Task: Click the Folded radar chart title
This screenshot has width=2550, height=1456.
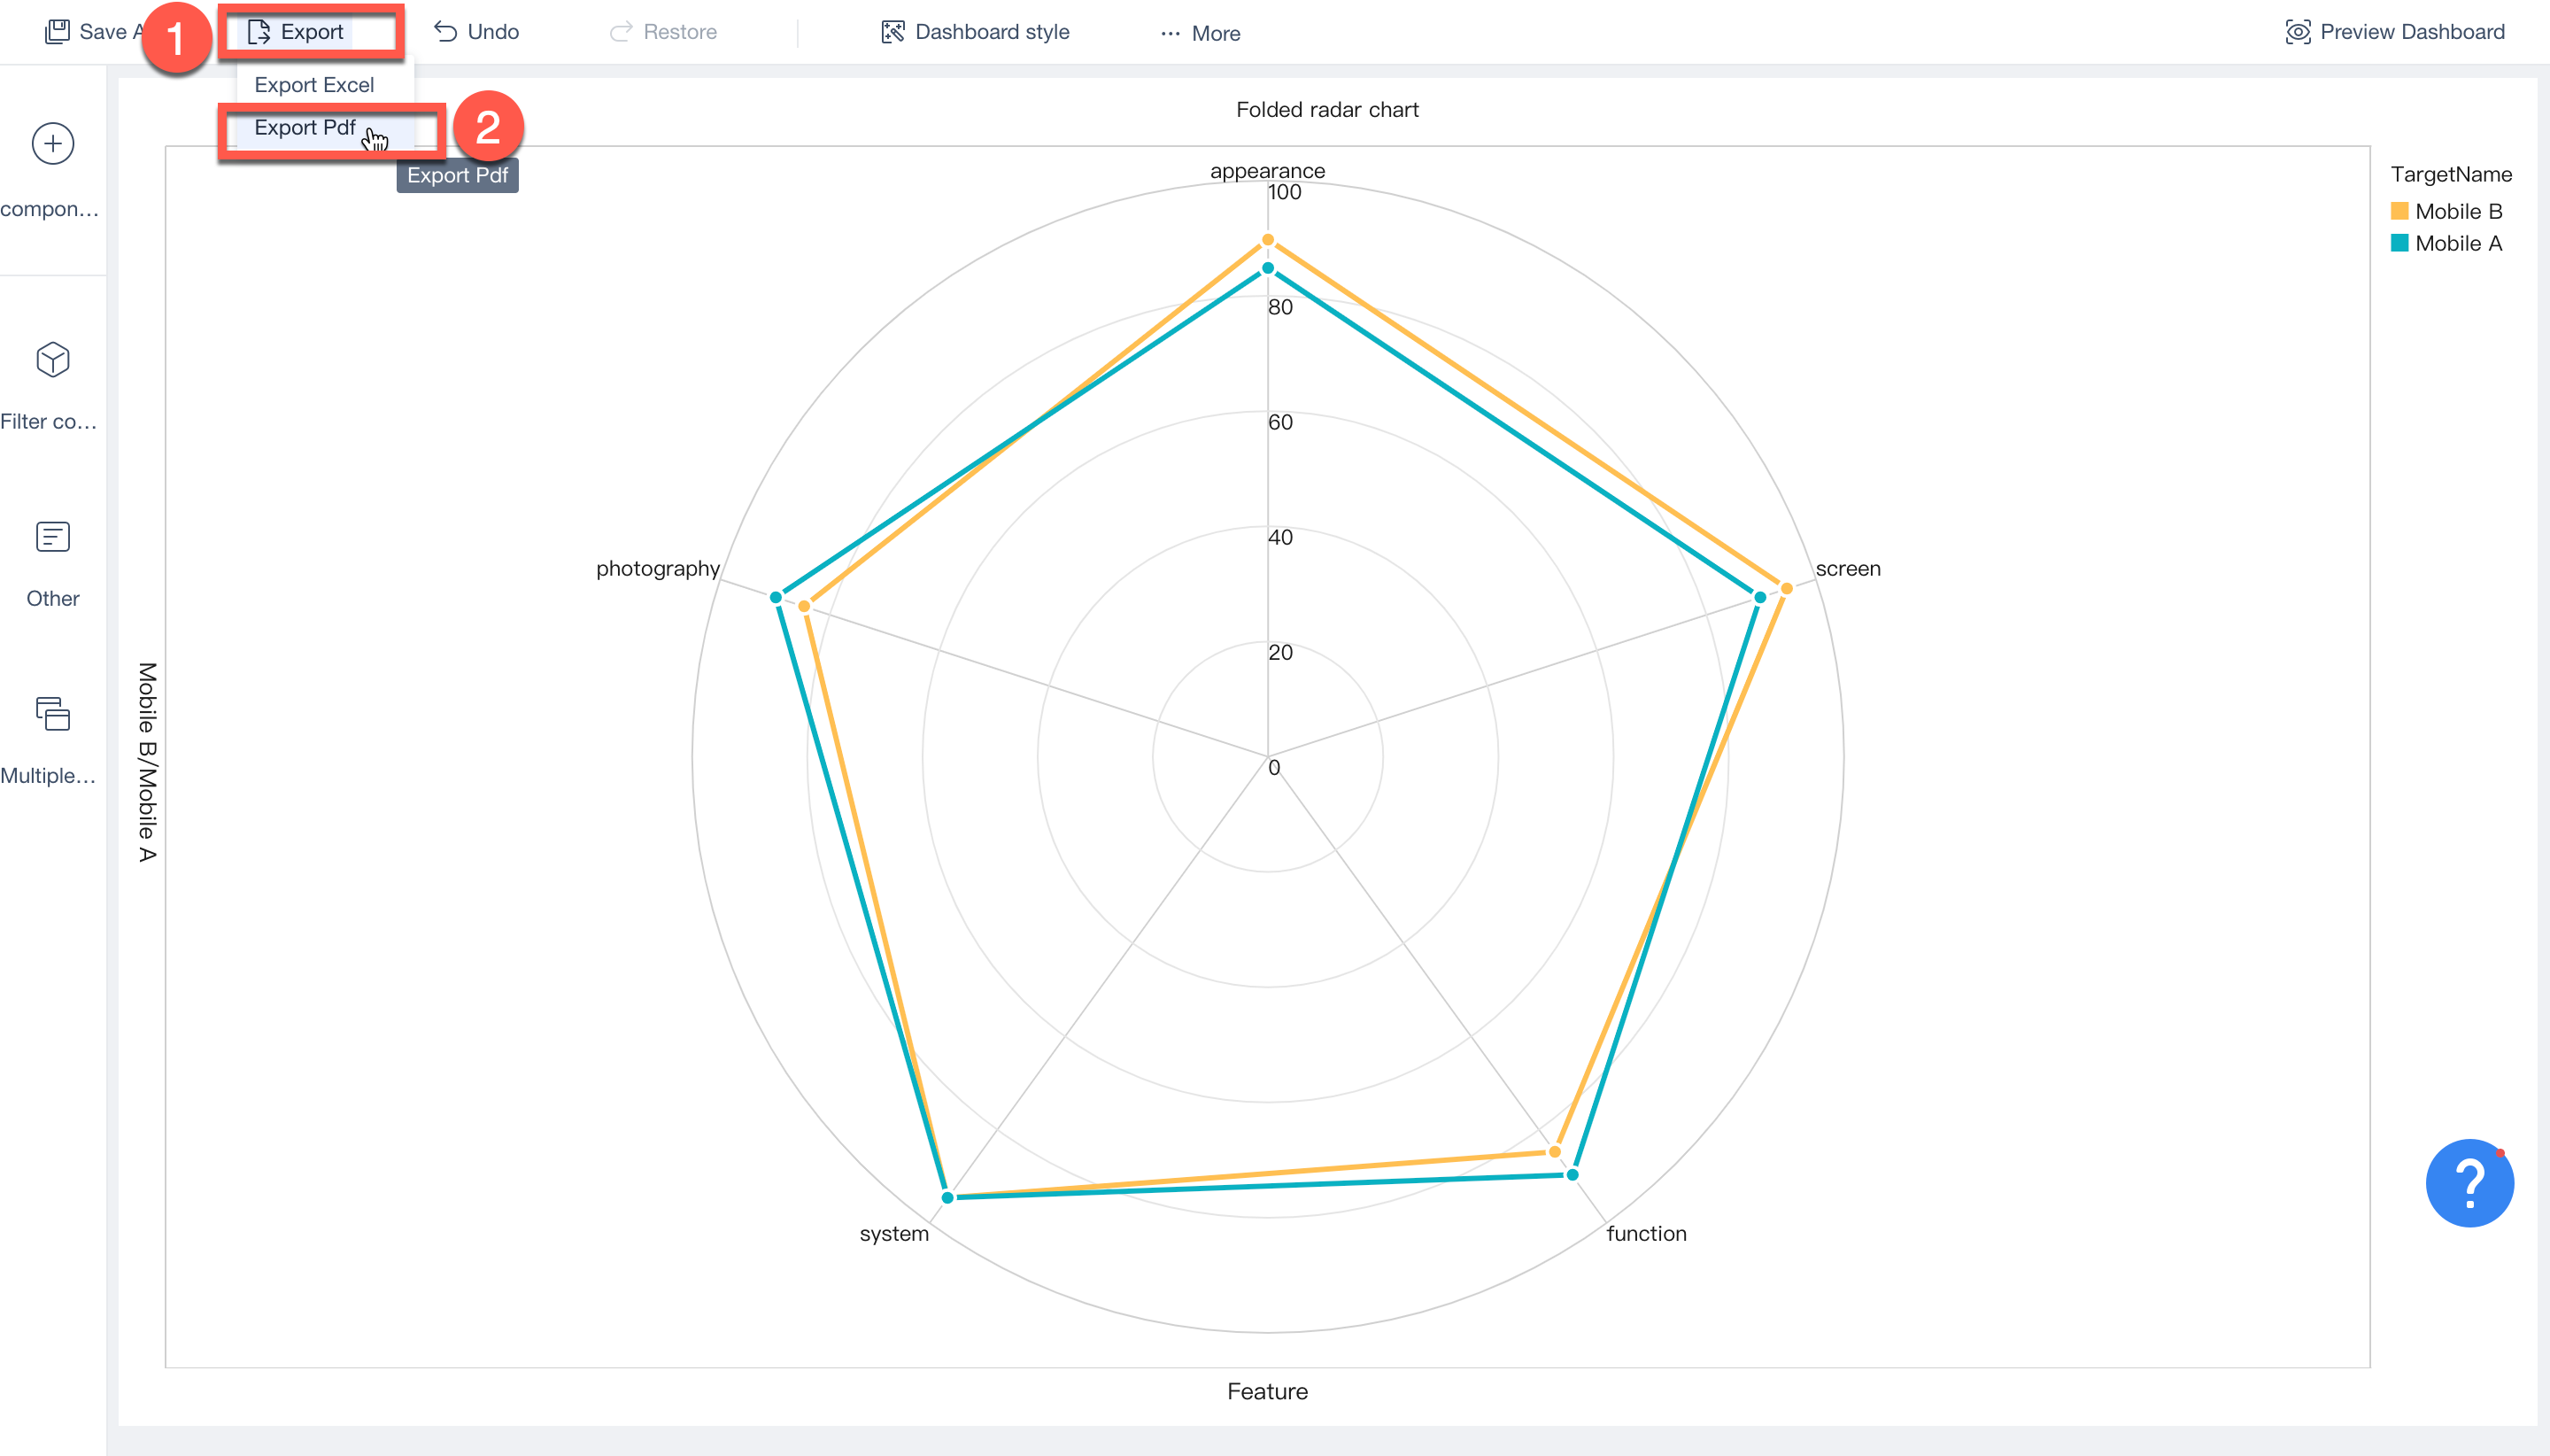Action: point(1326,109)
